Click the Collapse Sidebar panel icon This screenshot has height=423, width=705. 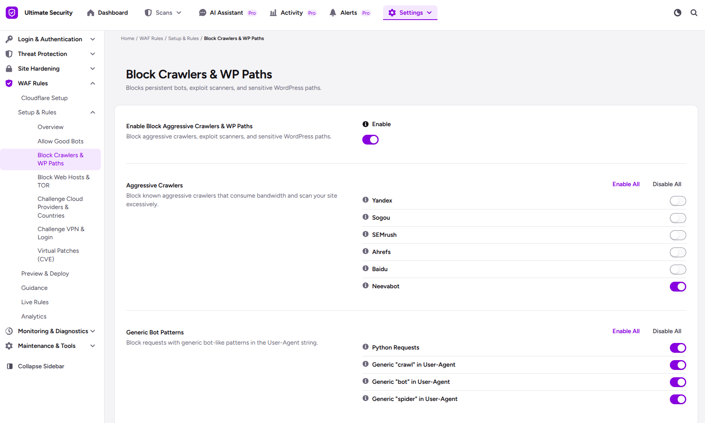coord(10,366)
